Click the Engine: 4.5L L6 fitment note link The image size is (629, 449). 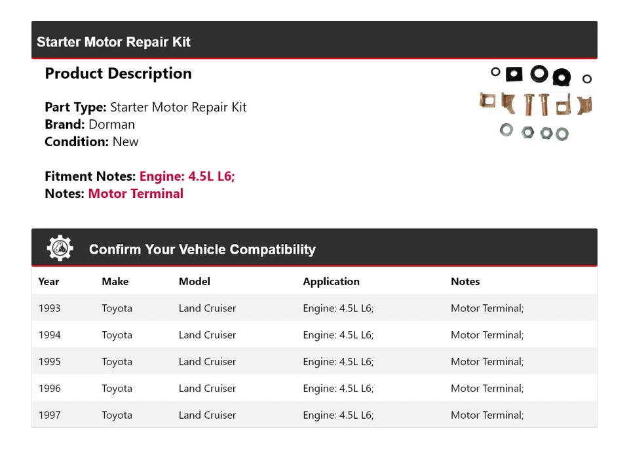pos(187,176)
